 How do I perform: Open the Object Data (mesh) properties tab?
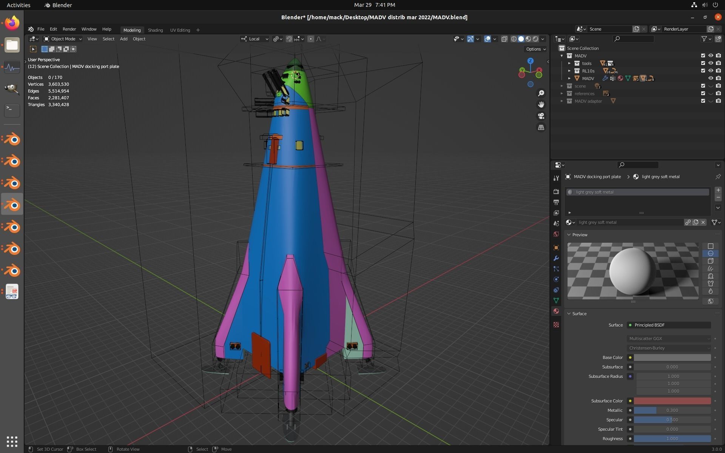coord(556,300)
